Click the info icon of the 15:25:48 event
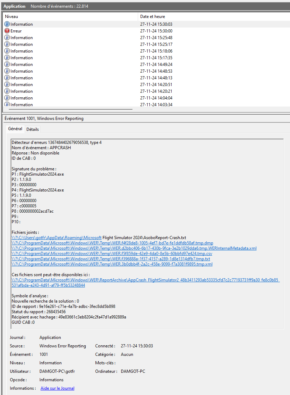Viewport: 290px width, 395px height. [7, 38]
